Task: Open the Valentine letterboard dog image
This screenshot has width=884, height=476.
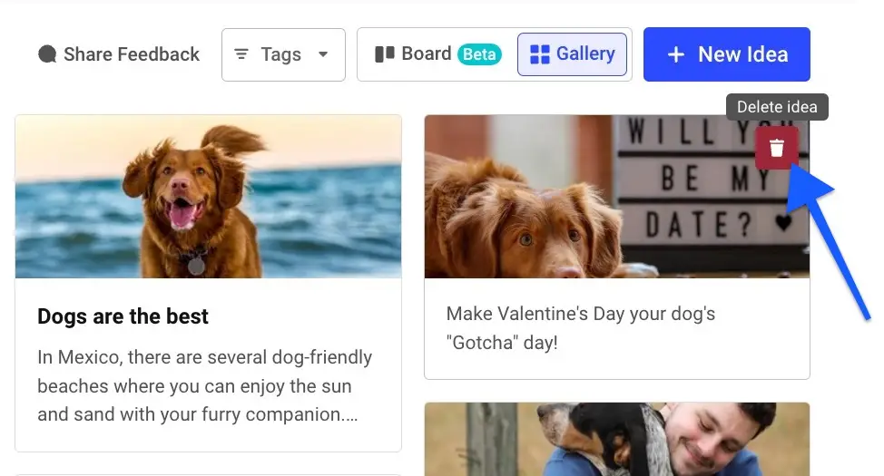Action: [x=617, y=197]
